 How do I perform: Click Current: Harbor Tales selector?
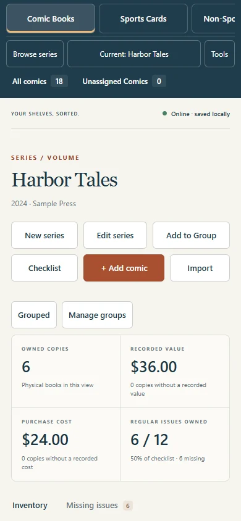coord(134,54)
